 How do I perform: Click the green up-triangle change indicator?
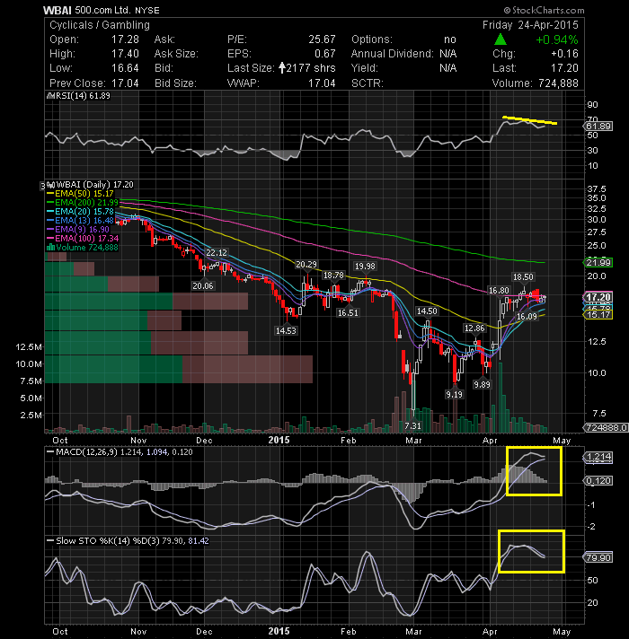tap(501, 39)
